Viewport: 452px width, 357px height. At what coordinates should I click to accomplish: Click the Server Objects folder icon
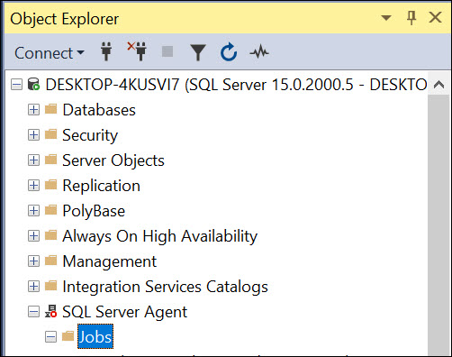tap(50, 160)
